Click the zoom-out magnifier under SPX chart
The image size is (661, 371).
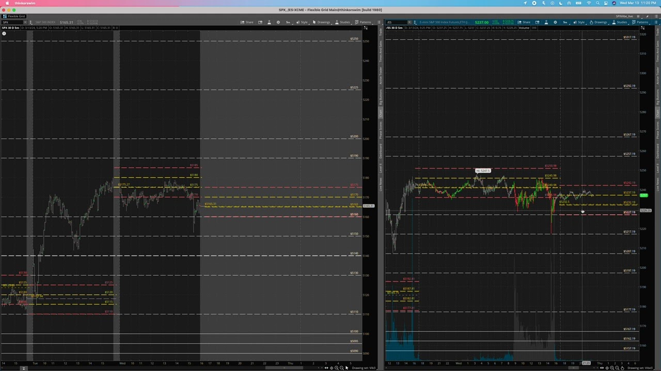click(342, 368)
